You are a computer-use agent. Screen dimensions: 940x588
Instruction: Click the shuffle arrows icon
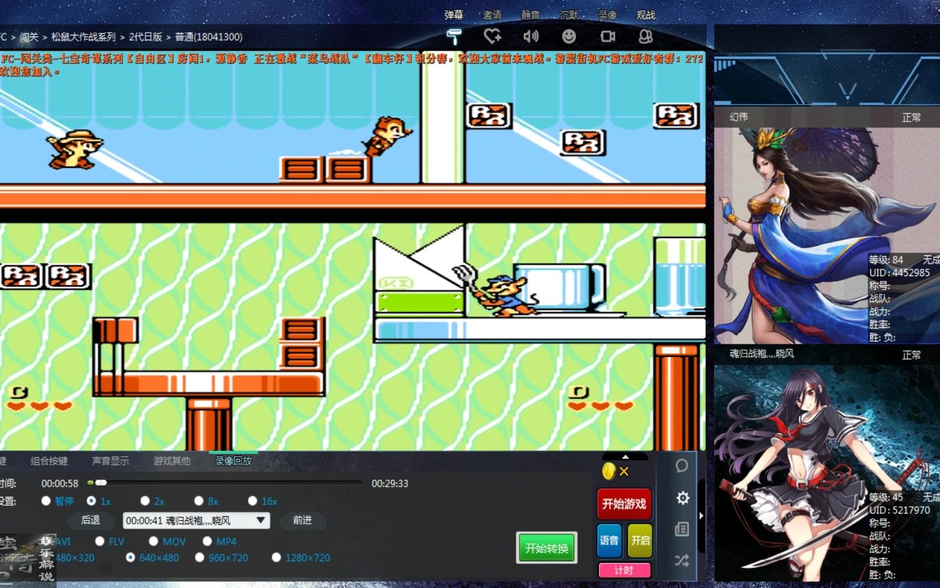click(682, 560)
